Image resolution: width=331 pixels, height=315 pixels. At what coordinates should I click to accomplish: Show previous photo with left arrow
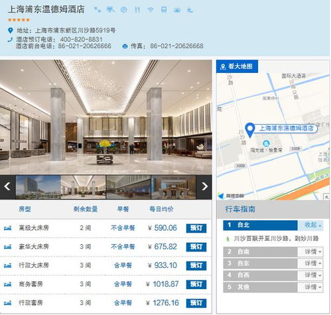click(x=7, y=186)
